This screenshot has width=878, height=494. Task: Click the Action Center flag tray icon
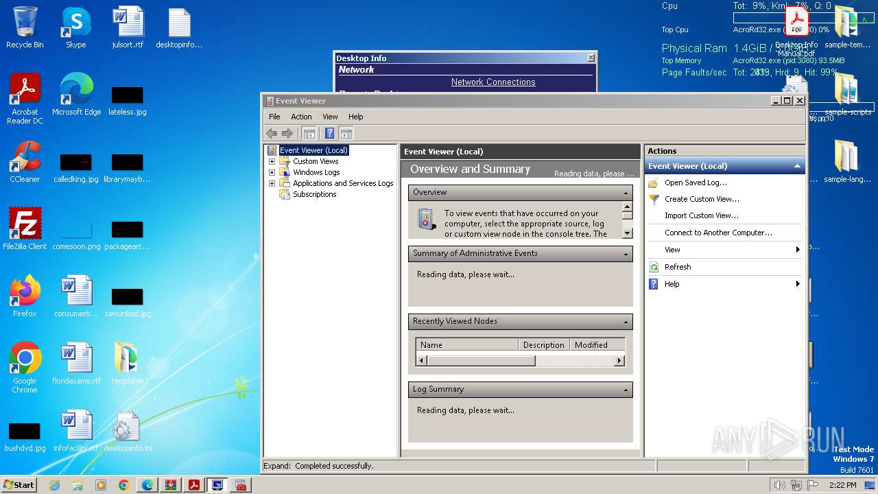pyautogui.click(x=813, y=485)
